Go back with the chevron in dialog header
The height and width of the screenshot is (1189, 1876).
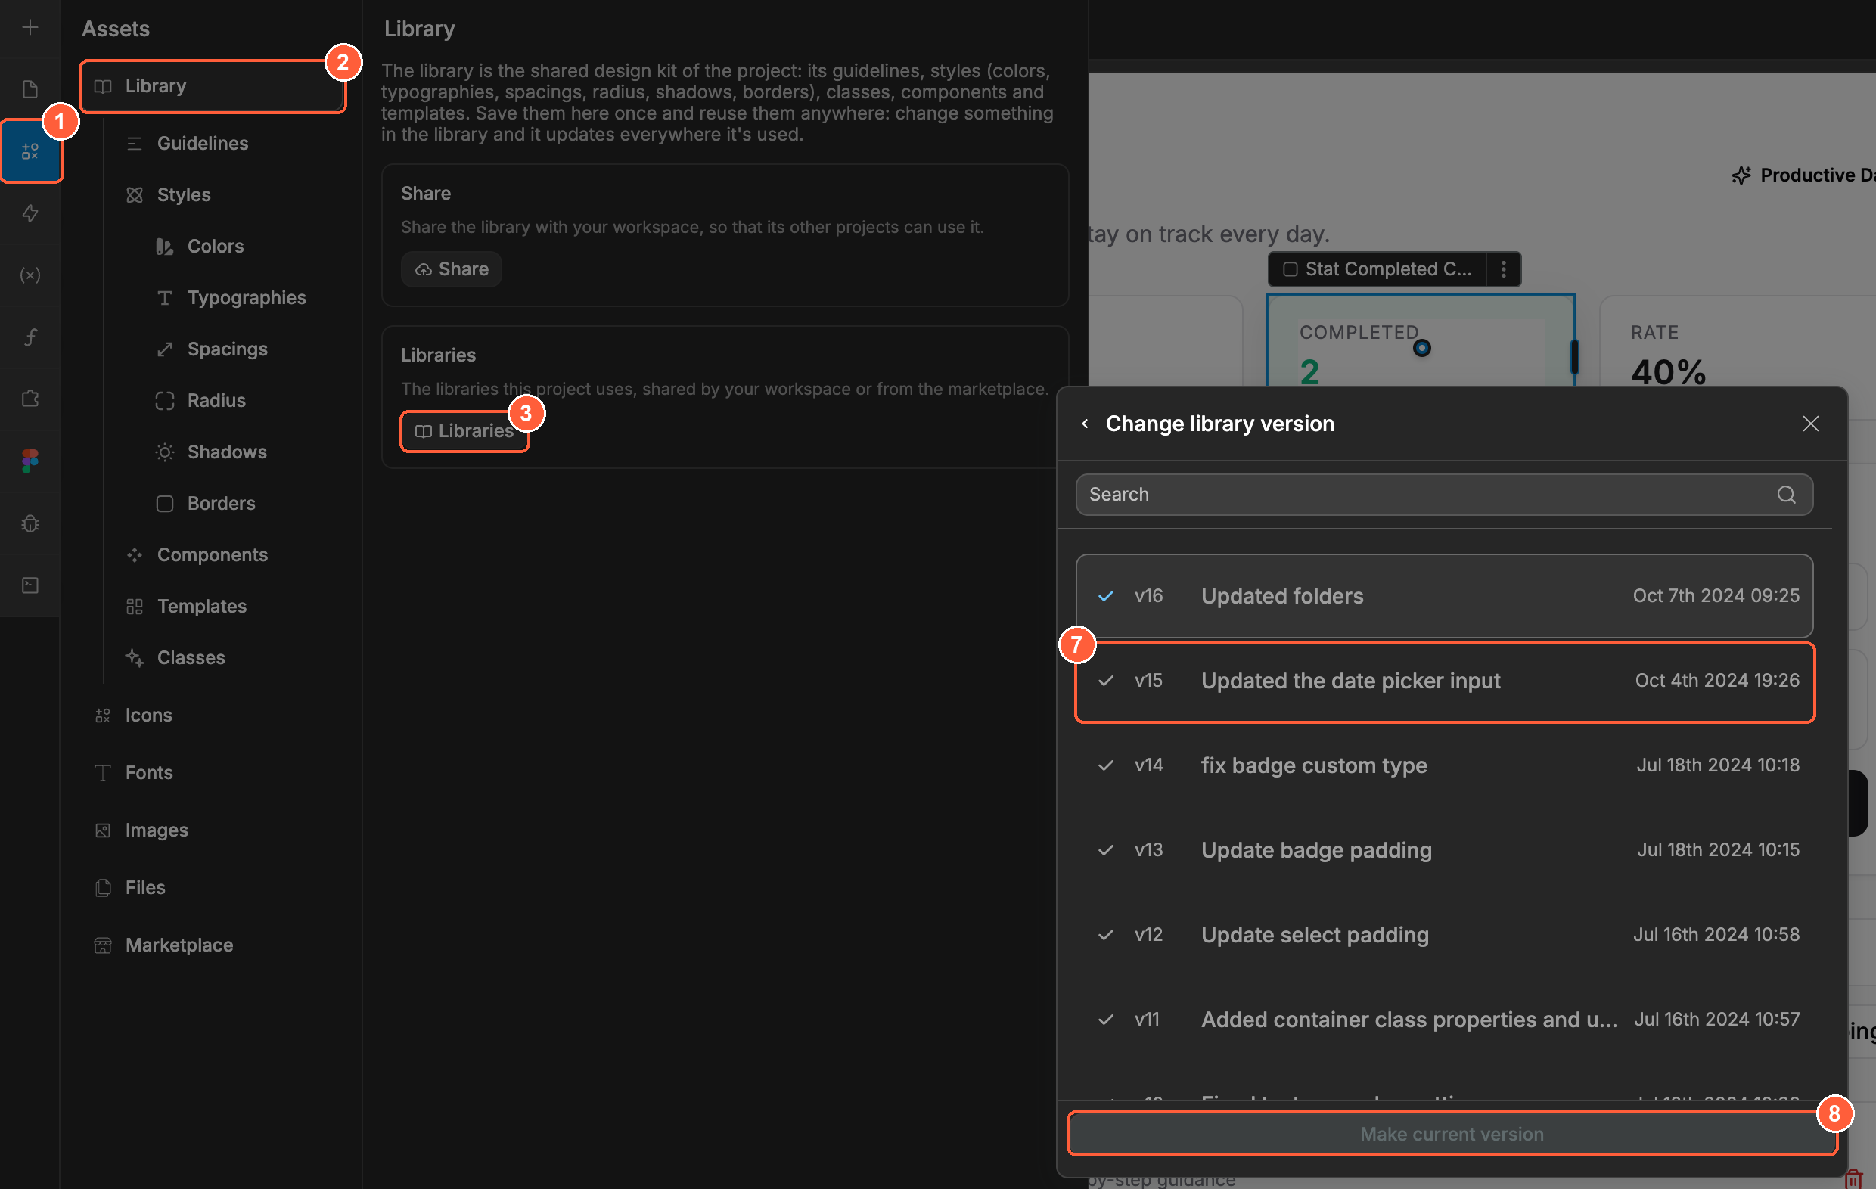tap(1085, 424)
